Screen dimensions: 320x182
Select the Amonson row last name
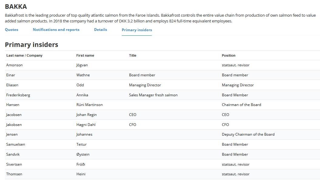pyautogui.click(x=14, y=65)
